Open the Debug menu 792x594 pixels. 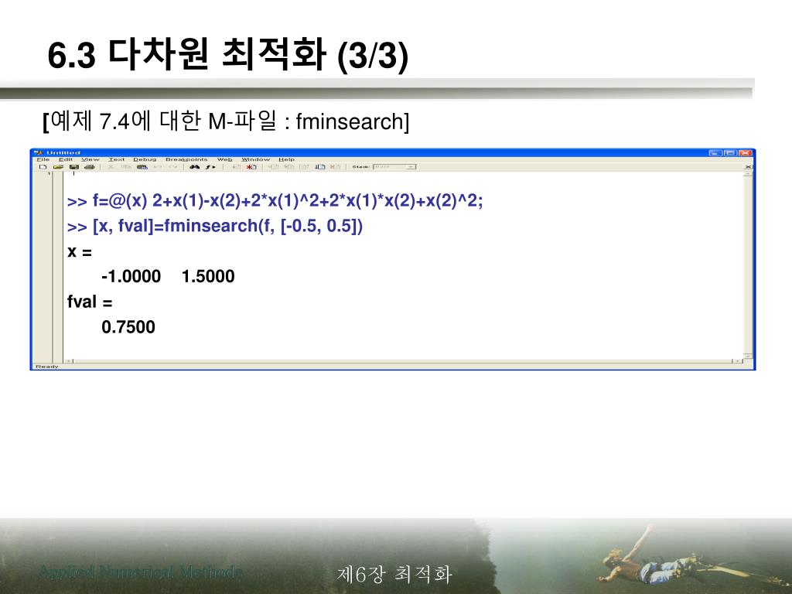click(145, 159)
